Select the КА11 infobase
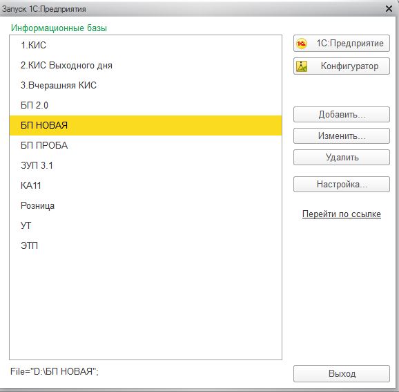This screenshot has height=392, width=399. [x=146, y=185]
